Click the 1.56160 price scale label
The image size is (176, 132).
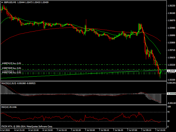coord(171,13)
